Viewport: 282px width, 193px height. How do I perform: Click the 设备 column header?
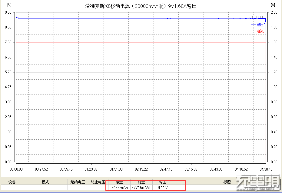(x=12, y=182)
